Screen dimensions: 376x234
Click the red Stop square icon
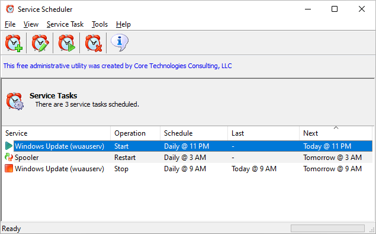9,168
